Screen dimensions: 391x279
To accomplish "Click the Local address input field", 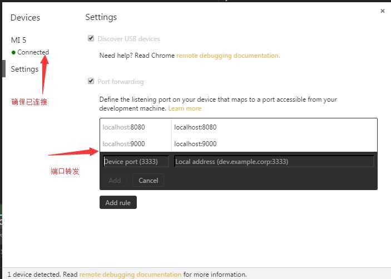I will pyautogui.click(x=274, y=162).
